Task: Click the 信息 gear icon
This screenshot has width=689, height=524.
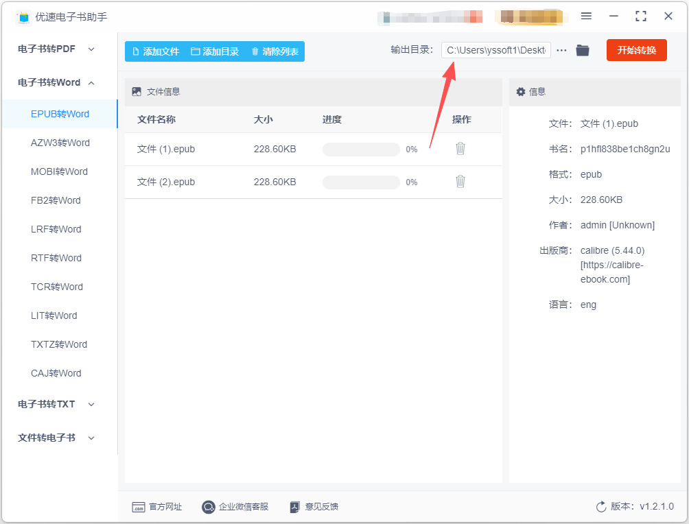Action: [x=521, y=91]
